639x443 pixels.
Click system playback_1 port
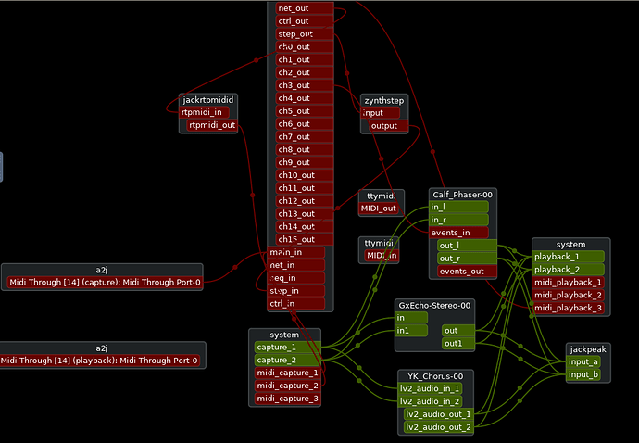click(x=568, y=257)
